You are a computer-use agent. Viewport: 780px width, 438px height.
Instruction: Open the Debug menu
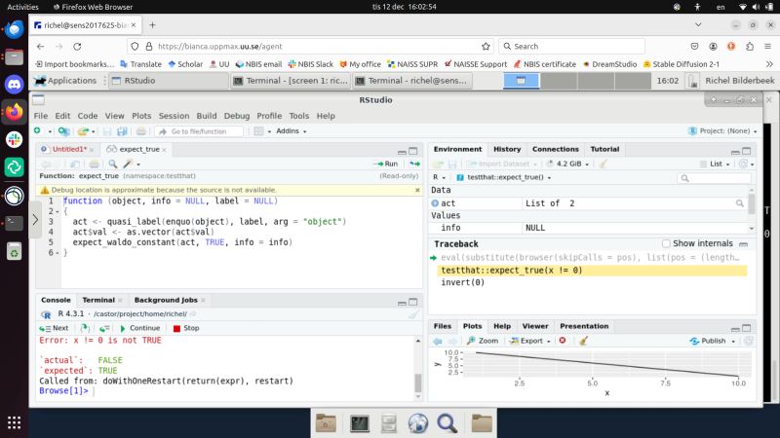pyautogui.click(x=237, y=116)
